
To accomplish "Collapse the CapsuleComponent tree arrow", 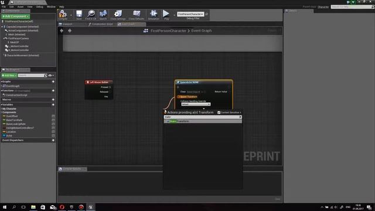I will [2, 27].
